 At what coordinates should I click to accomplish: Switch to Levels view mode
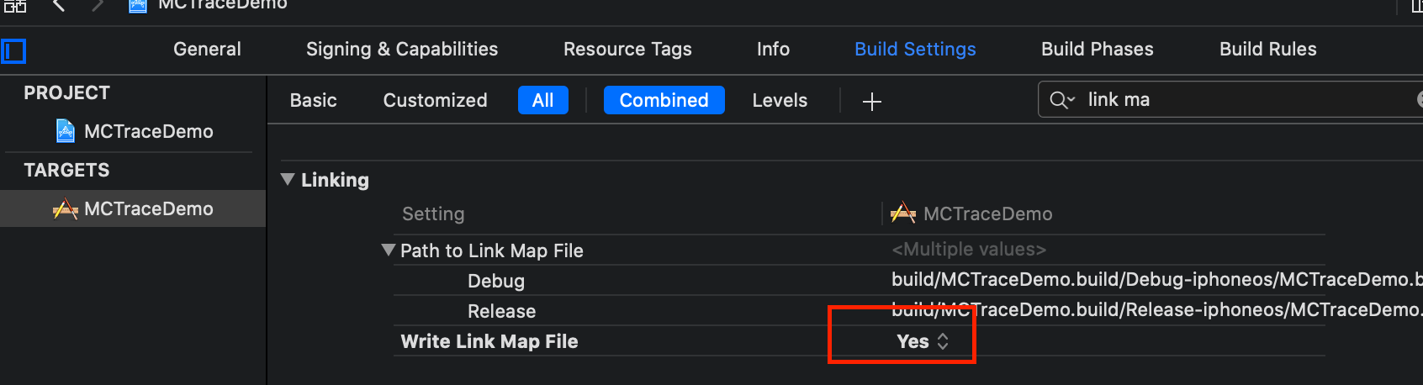pyautogui.click(x=780, y=100)
